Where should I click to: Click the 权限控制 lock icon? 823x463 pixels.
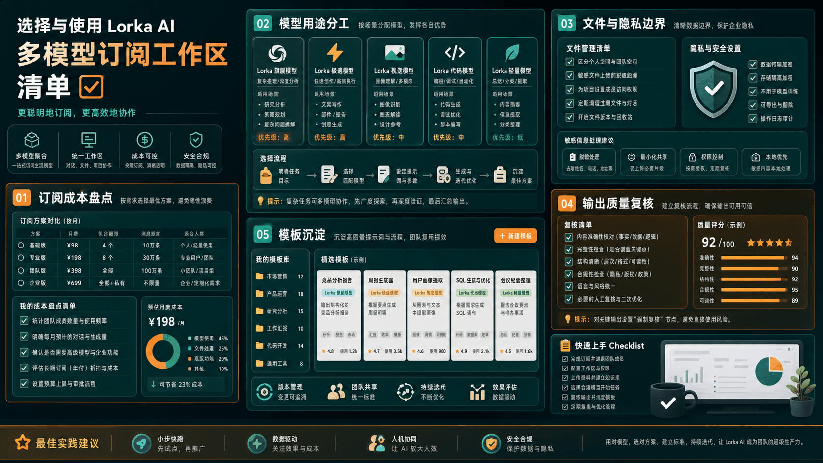coord(692,157)
